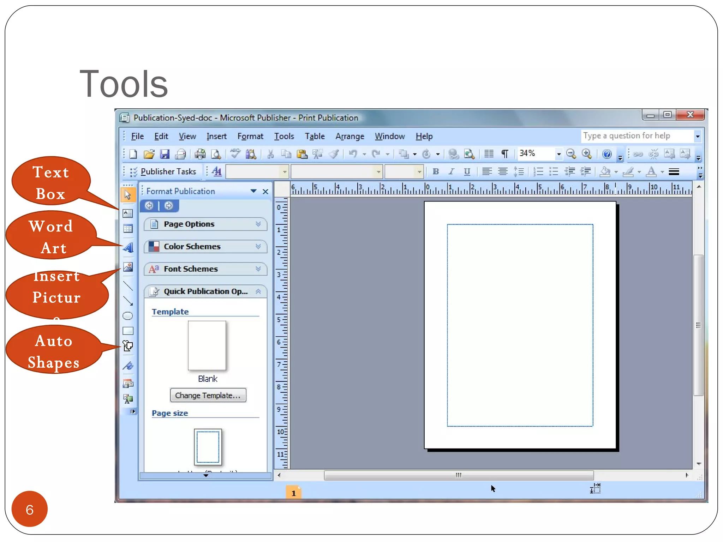Open the Arrange menu
The image size is (723, 542).
coord(349,136)
